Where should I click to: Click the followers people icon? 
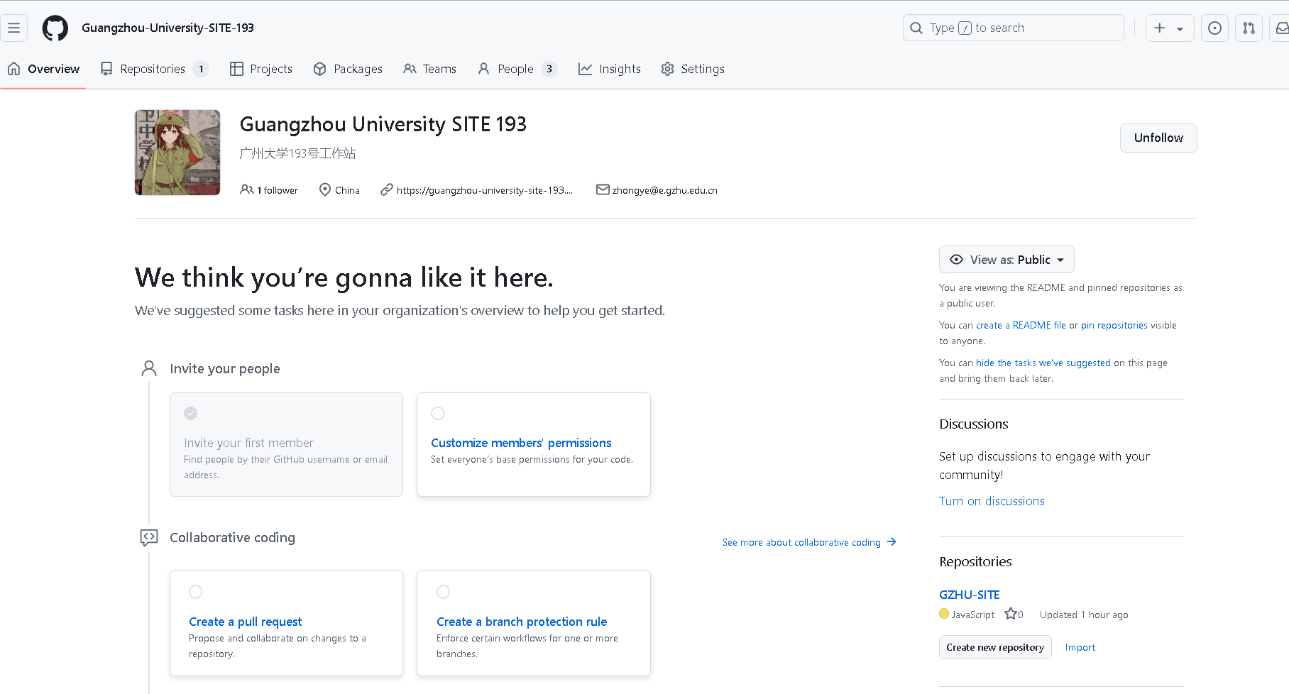click(x=246, y=189)
